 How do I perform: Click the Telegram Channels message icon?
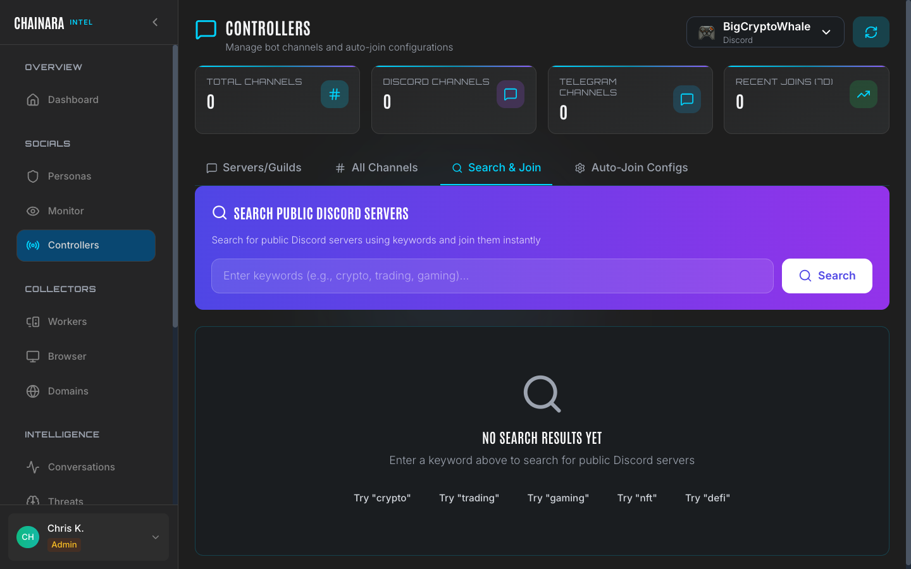[x=687, y=99]
